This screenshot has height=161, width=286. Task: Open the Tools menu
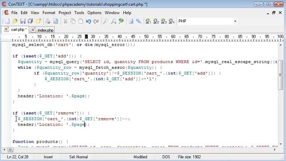click(x=79, y=13)
